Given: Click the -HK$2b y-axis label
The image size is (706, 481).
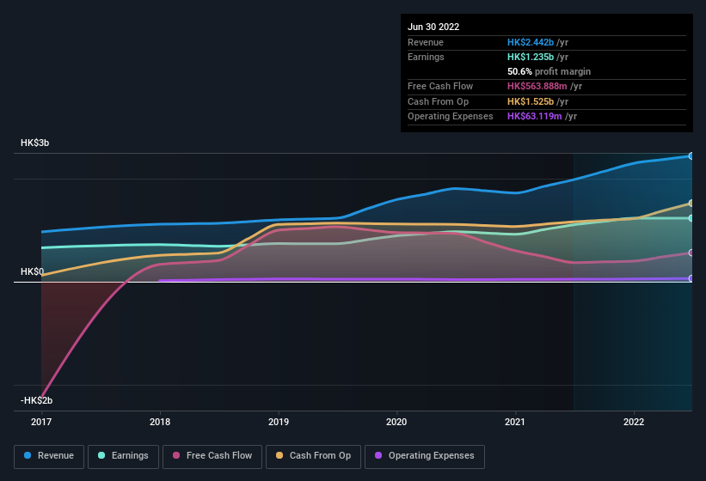Looking at the screenshot, I should [36, 400].
